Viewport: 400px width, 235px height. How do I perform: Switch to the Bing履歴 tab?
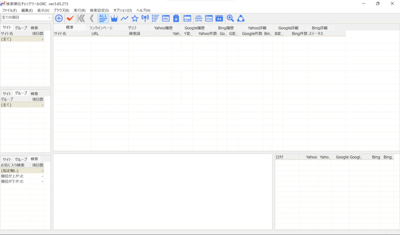(x=226, y=28)
